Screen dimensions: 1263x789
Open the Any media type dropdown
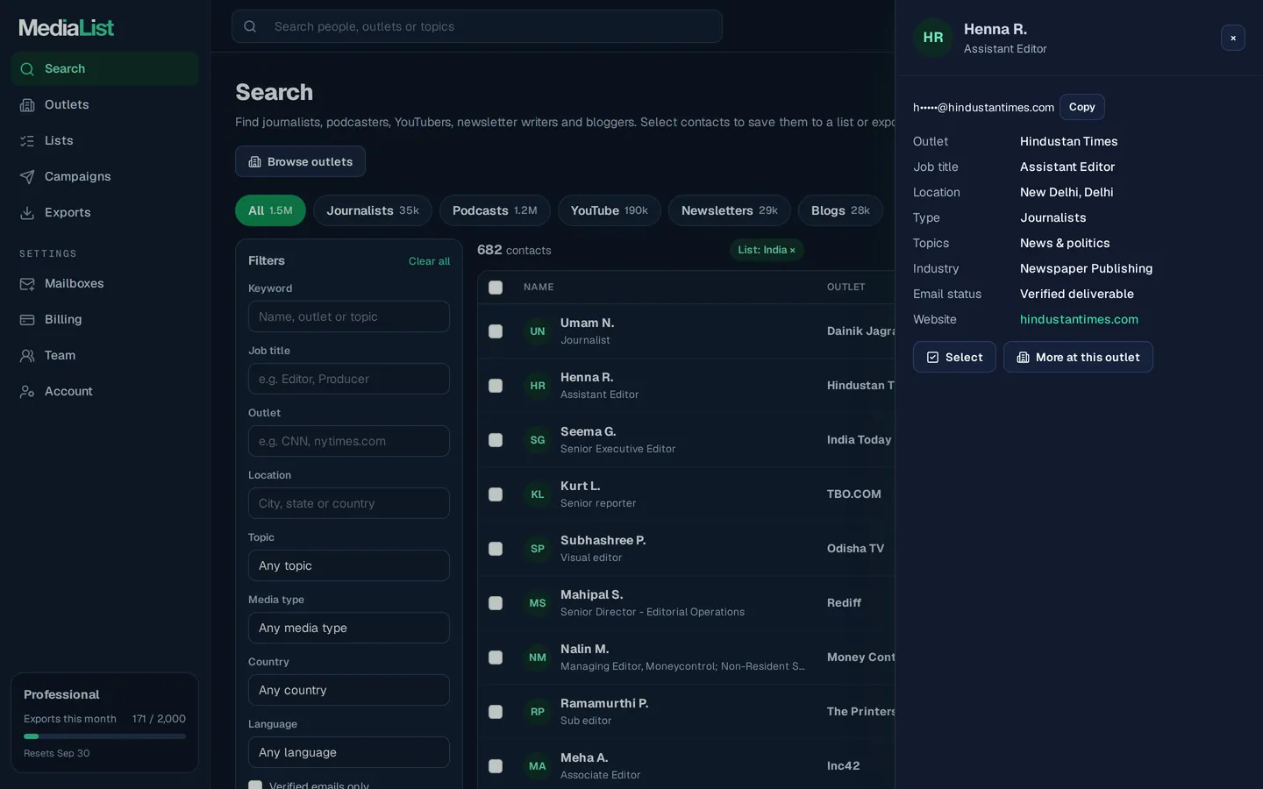pyautogui.click(x=349, y=628)
